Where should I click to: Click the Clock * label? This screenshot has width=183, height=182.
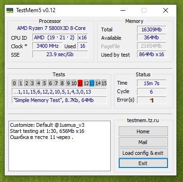[19, 46]
